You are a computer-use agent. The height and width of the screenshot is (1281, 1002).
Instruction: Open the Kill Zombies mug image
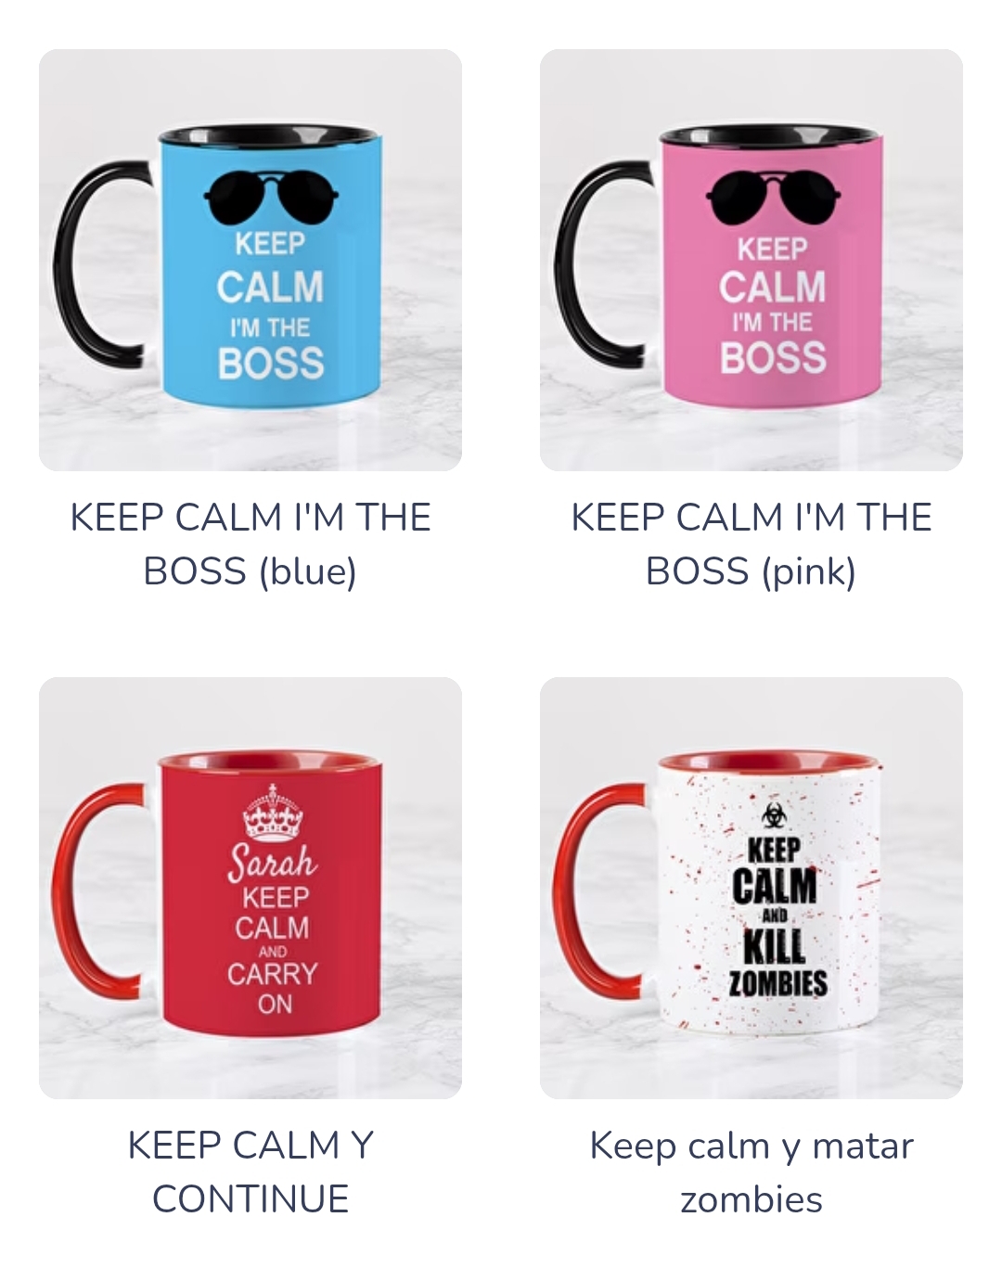click(x=751, y=888)
